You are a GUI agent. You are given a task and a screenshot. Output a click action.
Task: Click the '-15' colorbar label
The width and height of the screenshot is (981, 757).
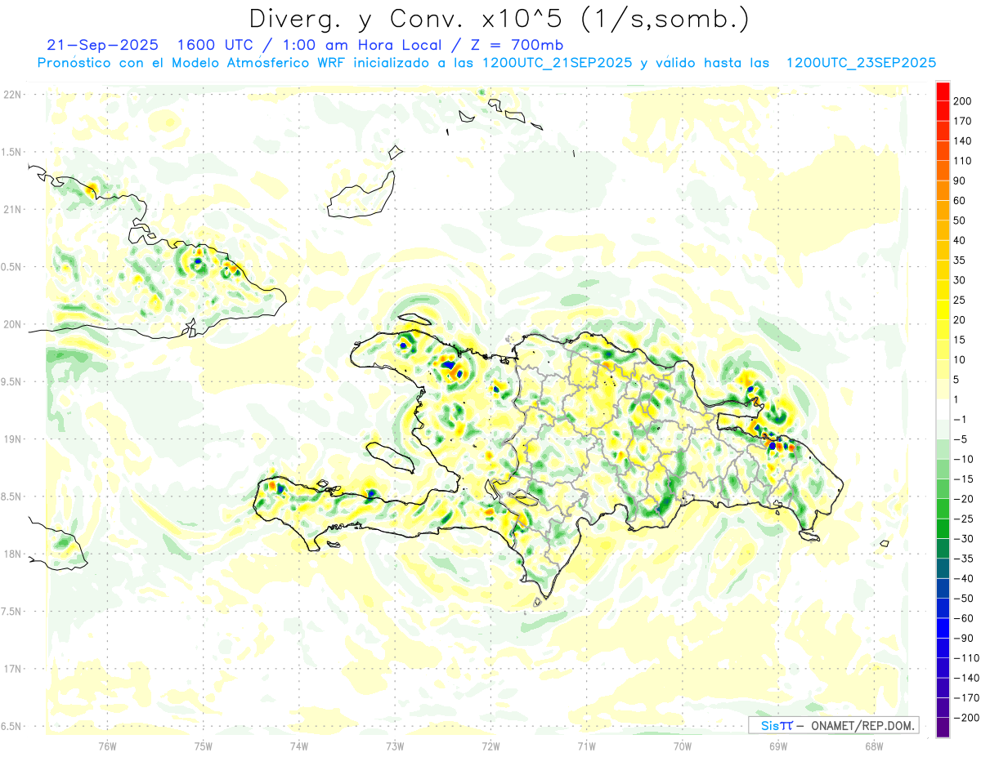(x=964, y=479)
